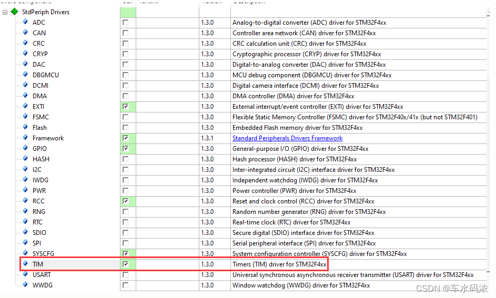
Task: Click the 'Real-time clock (RTC)' description
Action: 291,222
